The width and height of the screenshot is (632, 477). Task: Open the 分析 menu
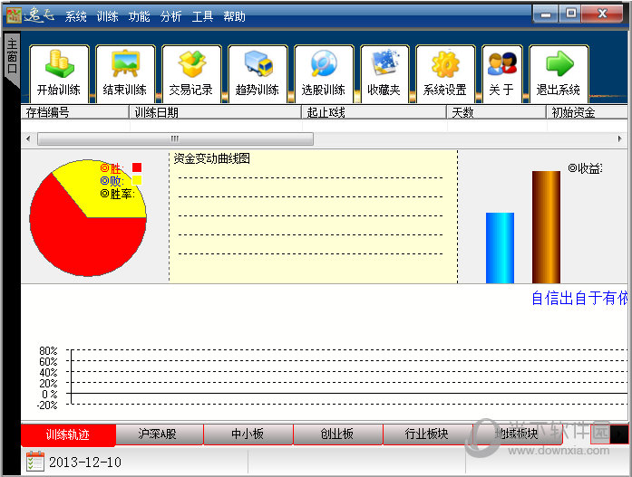(170, 16)
